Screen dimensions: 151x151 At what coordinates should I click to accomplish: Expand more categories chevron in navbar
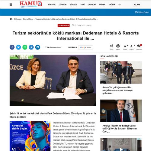pos(120,5)
